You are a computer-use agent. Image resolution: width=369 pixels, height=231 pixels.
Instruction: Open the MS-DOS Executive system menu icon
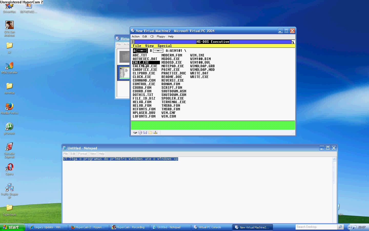tap(133, 42)
